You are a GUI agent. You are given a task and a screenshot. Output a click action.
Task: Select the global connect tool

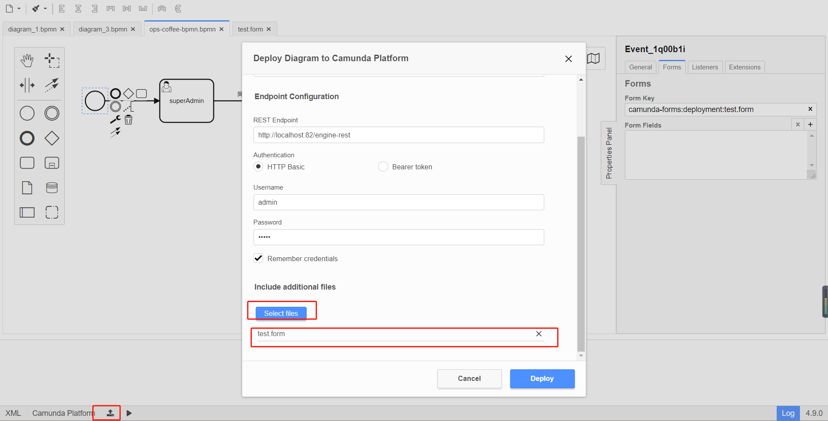coord(52,85)
